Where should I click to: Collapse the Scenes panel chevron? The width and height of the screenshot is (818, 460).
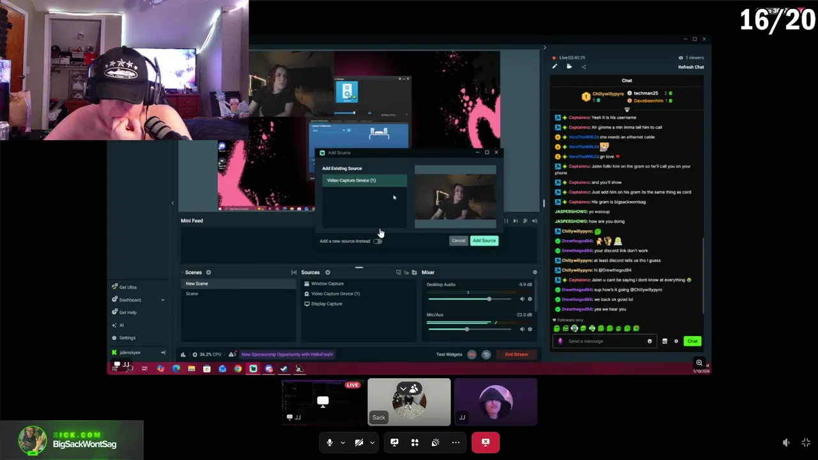point(183,273)
